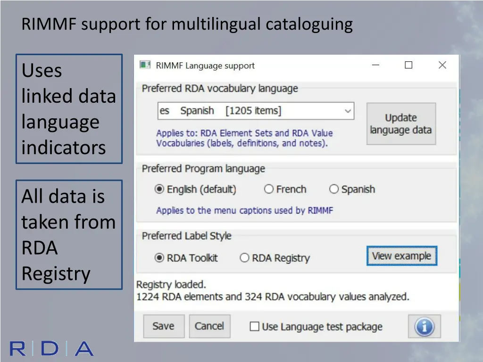Viewport: 483px width, 362px height.
Task: Click the blue info icon button
Action: 424,326
